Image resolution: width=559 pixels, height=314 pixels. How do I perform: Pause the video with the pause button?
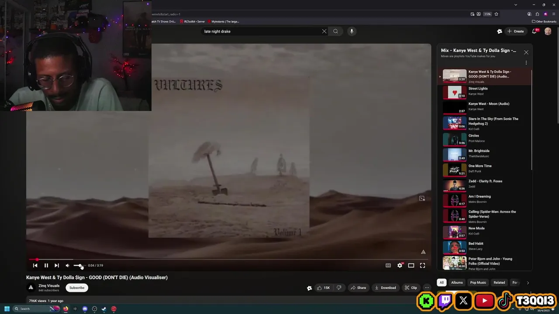pos(46,265)
